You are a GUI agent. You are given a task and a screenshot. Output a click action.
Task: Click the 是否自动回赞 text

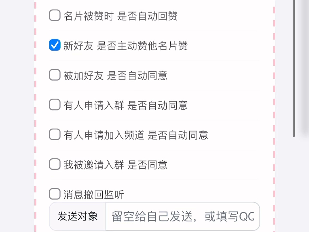(147, 16)
